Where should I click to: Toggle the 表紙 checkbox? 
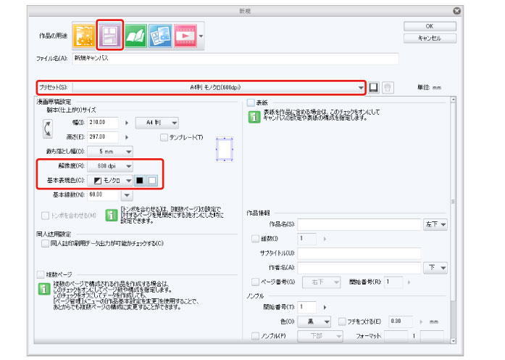point(251,102)
